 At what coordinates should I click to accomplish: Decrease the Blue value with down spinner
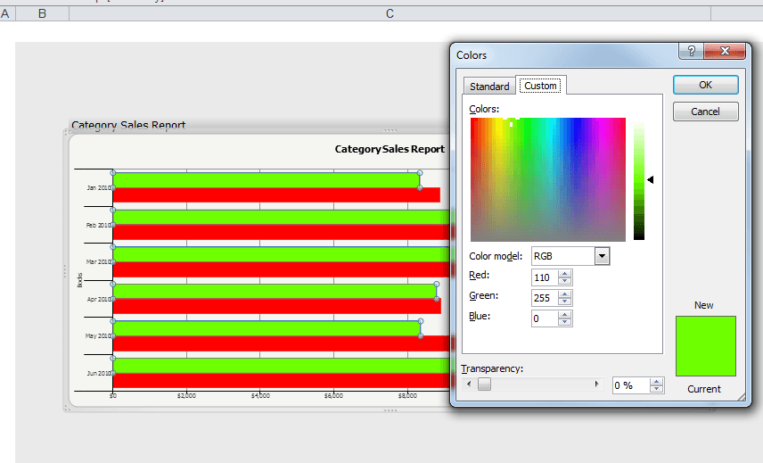point(564,322)
